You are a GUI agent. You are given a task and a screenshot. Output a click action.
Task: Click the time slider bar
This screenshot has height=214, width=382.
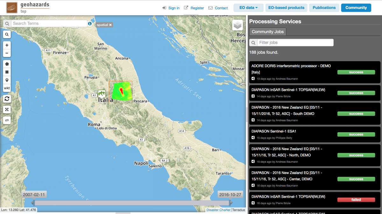click(x=132, y=203)
